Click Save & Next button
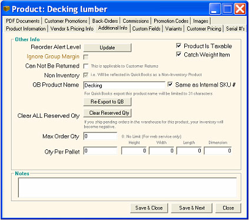 coord(192,208)
